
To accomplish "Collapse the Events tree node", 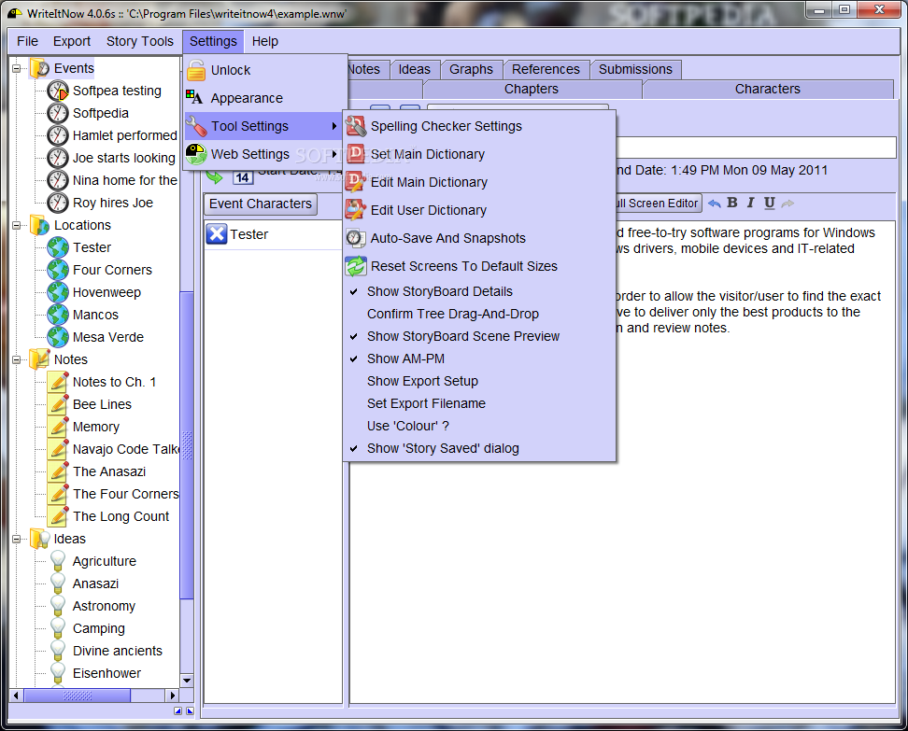I will tap(16, 68).
